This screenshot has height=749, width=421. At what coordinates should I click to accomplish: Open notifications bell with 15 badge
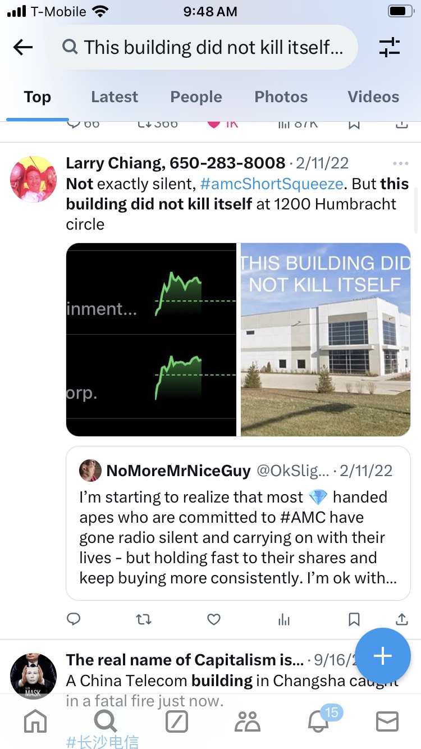pyautogui.click(x=317, y=721)
